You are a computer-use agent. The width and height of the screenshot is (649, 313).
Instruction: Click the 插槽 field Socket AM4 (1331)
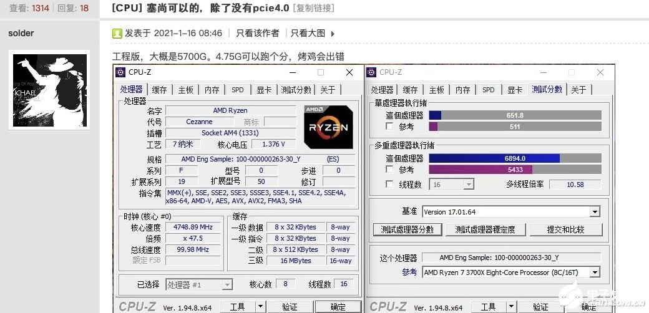(230, 133)
